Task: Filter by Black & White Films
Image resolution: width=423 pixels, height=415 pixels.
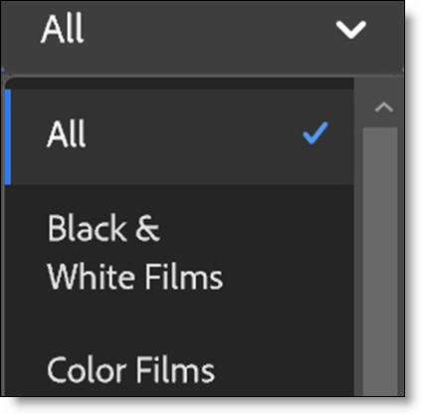Action: coord(179,252)
